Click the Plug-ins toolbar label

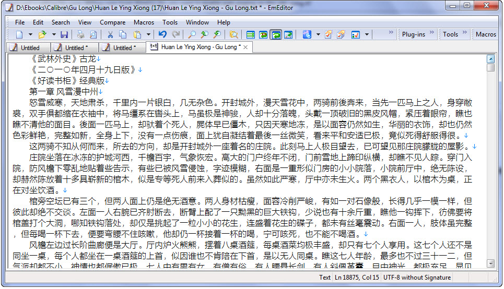tap(413, 34)
